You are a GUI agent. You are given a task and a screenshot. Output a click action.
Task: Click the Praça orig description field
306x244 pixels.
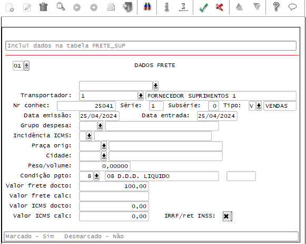pyautogui.click(x=166, y=146)
